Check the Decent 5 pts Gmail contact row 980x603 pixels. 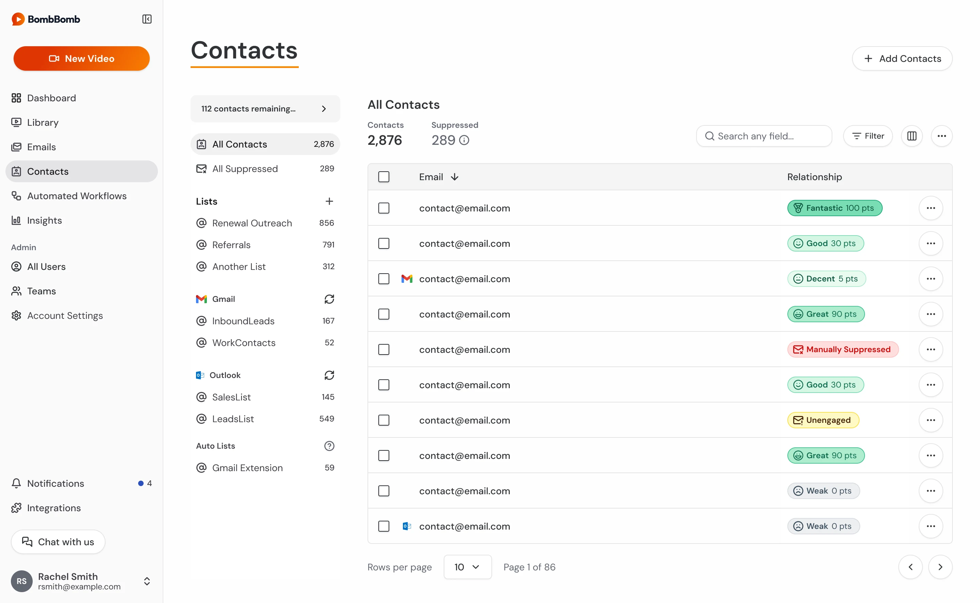click(x=383, y=279)
